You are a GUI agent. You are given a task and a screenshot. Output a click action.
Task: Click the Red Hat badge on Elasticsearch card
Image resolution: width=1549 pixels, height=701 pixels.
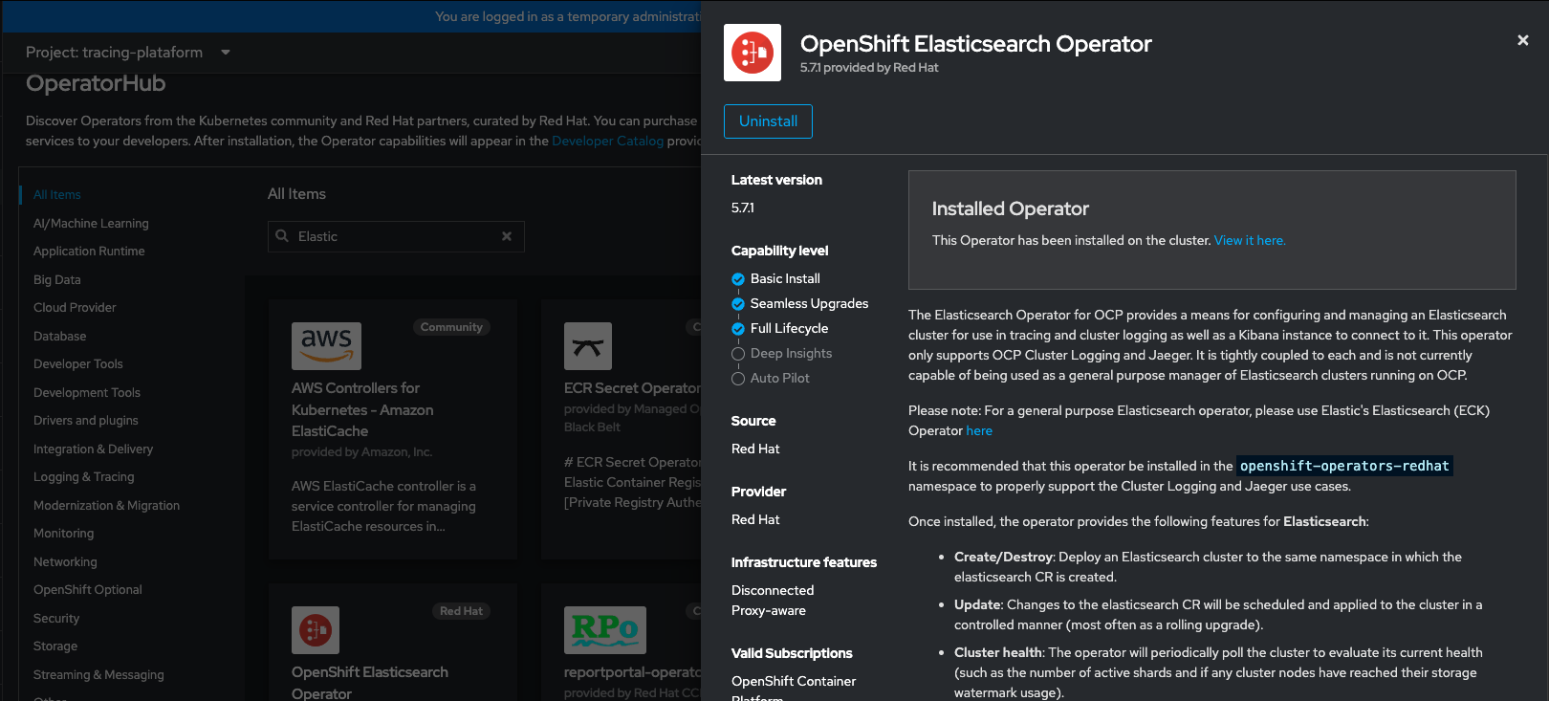(461, 611)
